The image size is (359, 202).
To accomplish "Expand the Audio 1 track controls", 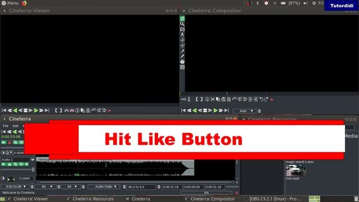I will [x=33, y=159].
